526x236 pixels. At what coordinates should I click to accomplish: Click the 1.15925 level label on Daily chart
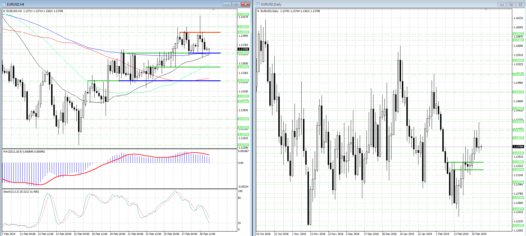[x=518, y=34]
